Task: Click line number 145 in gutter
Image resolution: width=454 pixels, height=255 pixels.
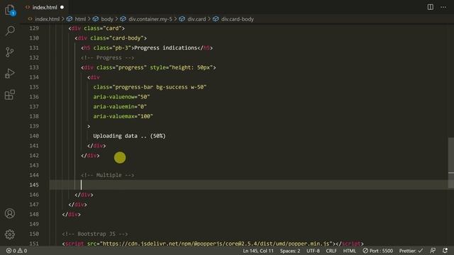Action: [x=34, y=185]
